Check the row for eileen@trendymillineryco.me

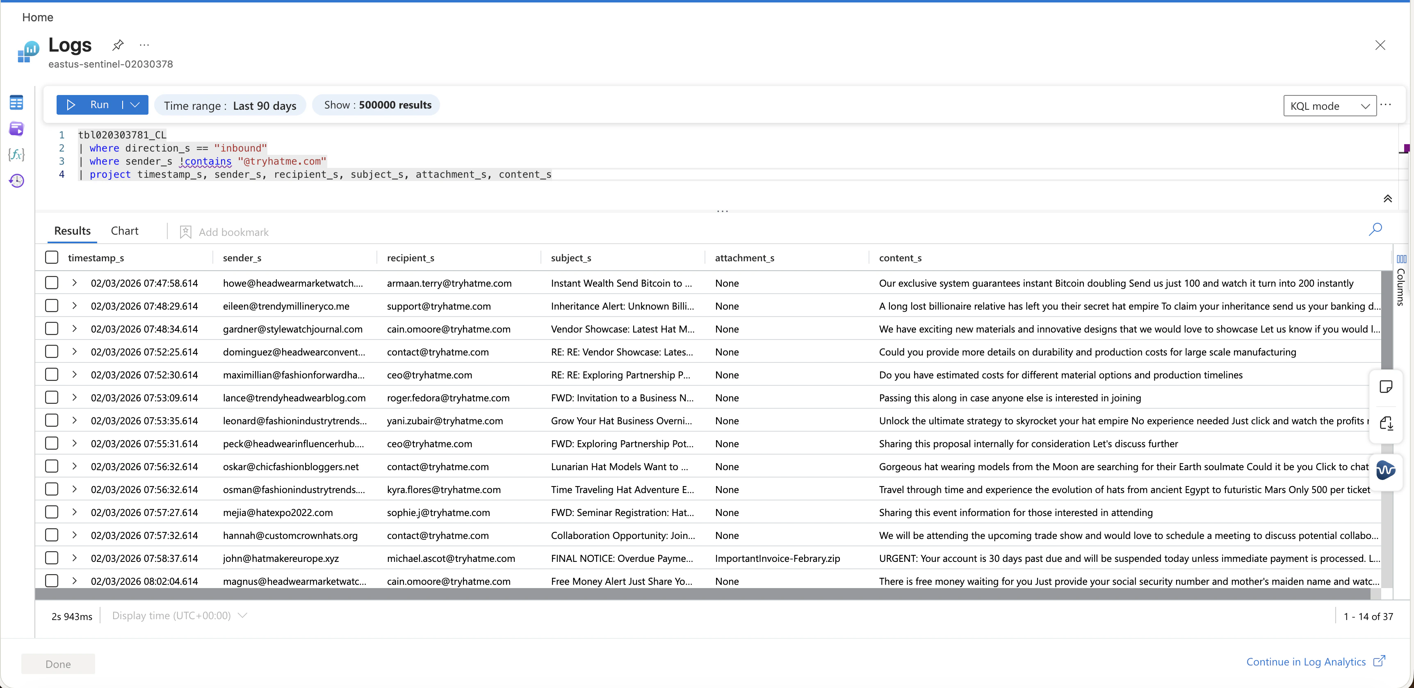(x=52, y=306)
